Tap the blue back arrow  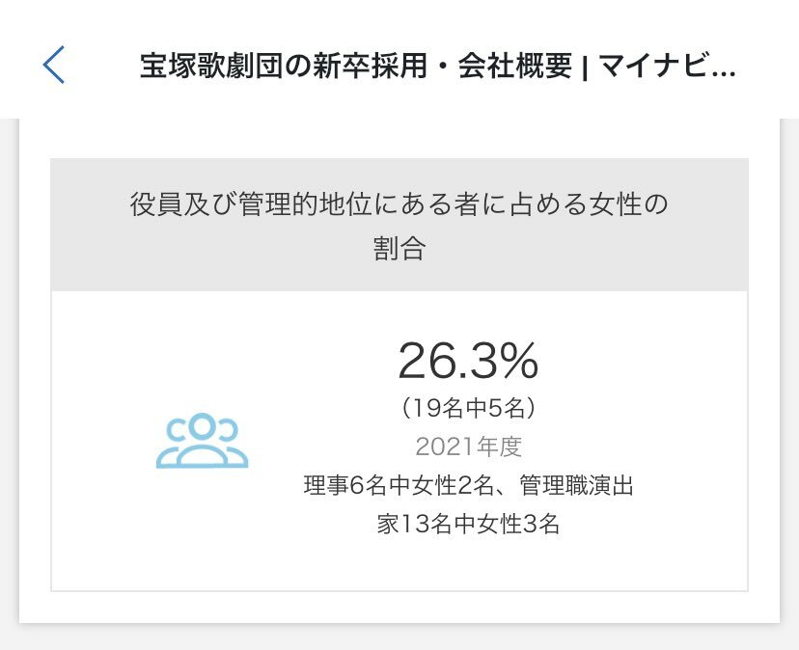click(53, 65)
